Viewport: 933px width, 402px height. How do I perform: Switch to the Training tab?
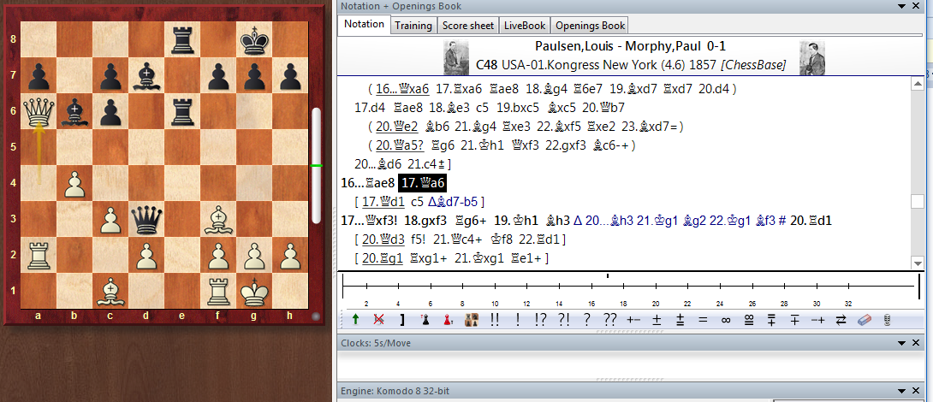[413, 25]
